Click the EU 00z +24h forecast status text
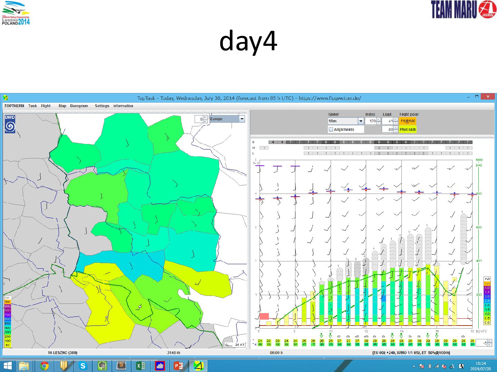The image size is (497, 372). click(411, 353)
